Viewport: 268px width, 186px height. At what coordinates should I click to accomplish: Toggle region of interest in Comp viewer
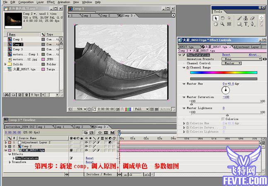[151, 109]
